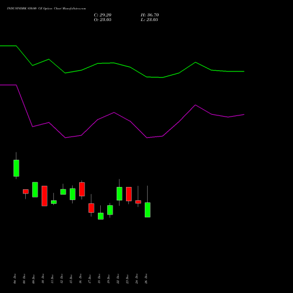Viewport: 293px width, 293px height.
Task: Click the red candlestick above 16 Dec
Action: click(x=82, y=189)
